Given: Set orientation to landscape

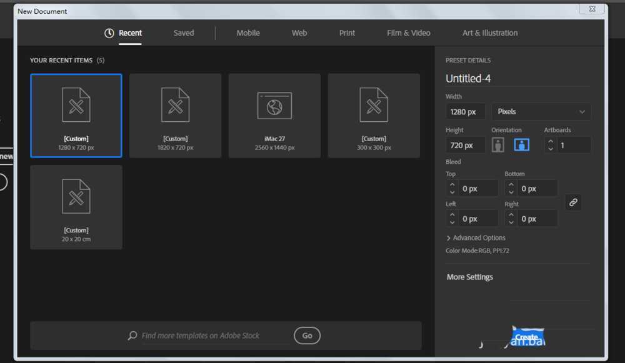Looking at the screenshot, I should (x=522, y=145).
